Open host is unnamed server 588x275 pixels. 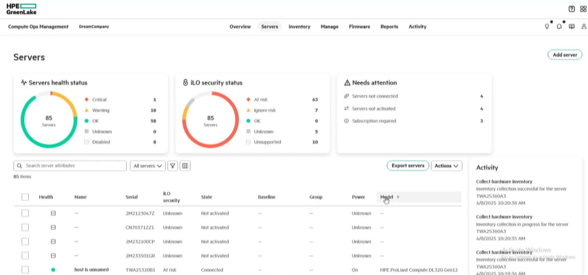91,270
